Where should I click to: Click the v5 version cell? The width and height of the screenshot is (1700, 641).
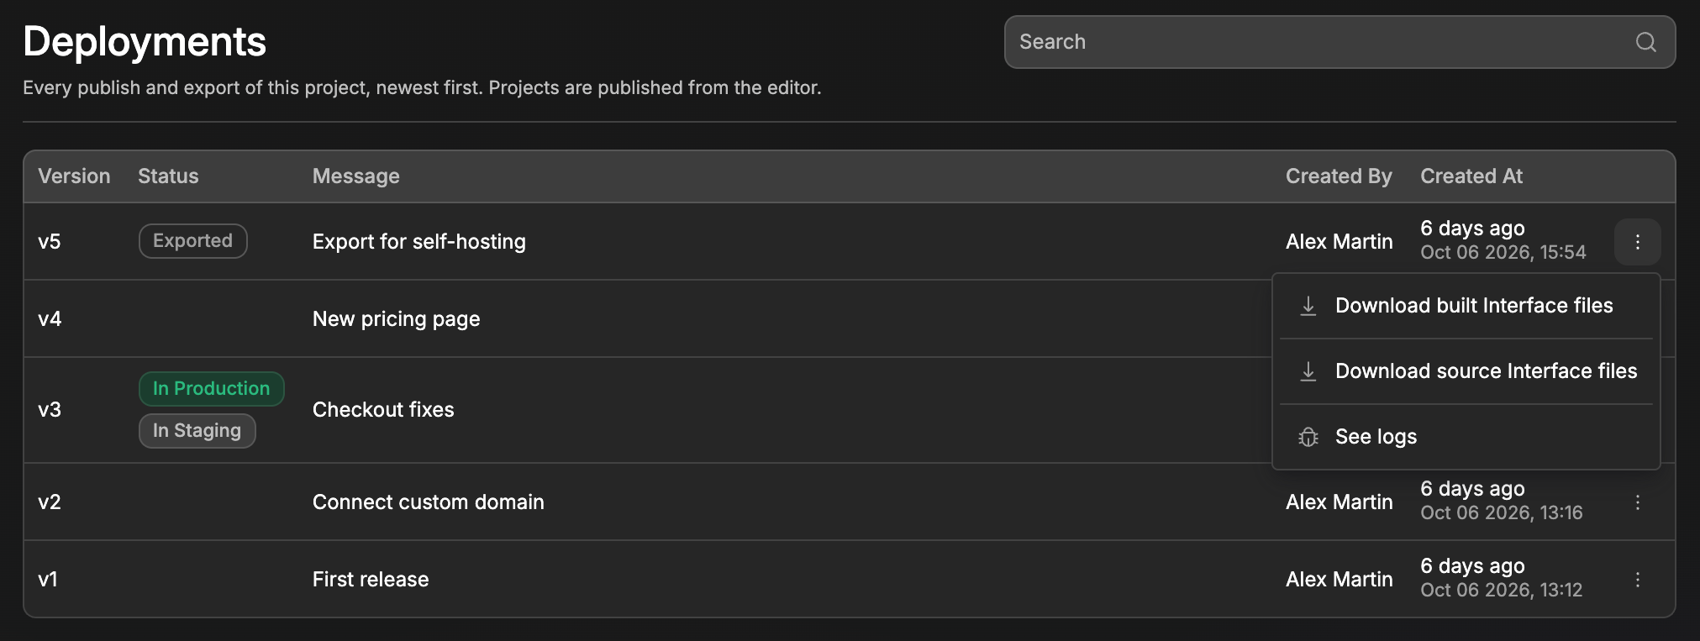50,242
